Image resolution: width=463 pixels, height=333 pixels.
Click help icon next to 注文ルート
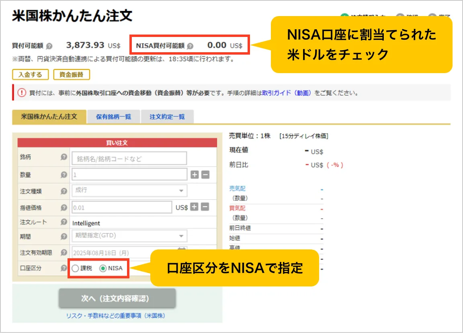[x=64, y=222]
